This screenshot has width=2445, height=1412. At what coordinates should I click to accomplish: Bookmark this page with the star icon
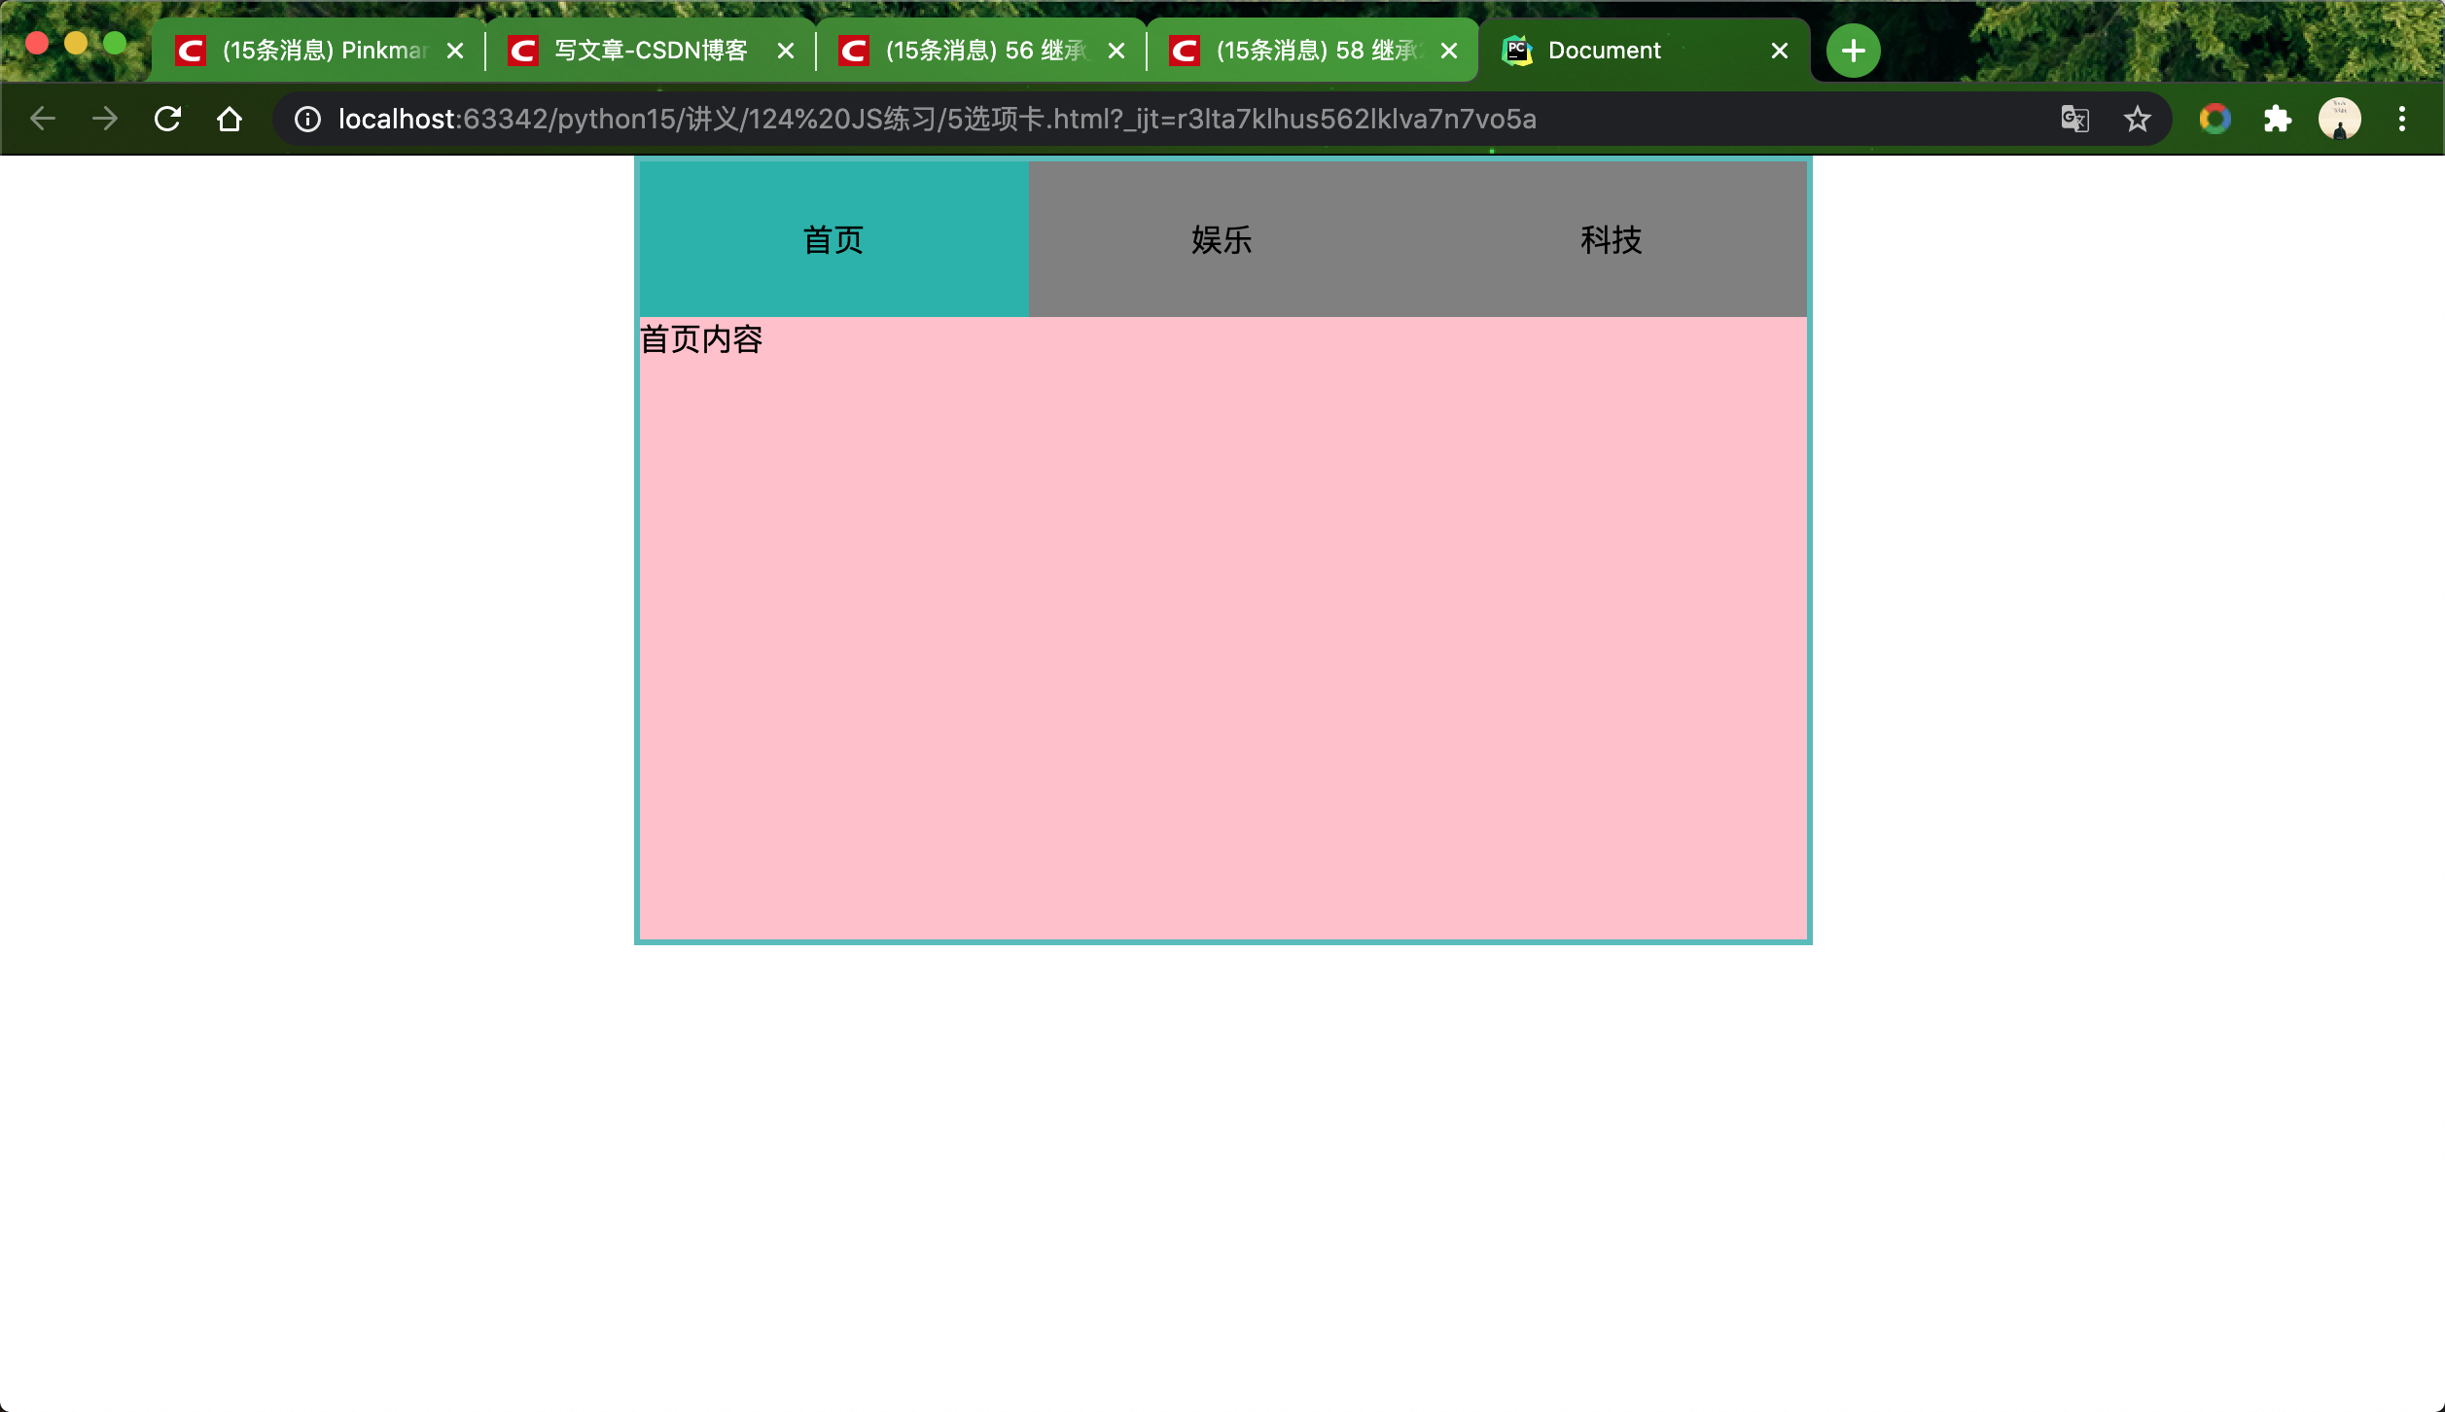click(2137, 119)
